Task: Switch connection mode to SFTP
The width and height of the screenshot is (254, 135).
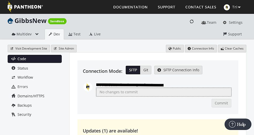Action: [133, 70]
